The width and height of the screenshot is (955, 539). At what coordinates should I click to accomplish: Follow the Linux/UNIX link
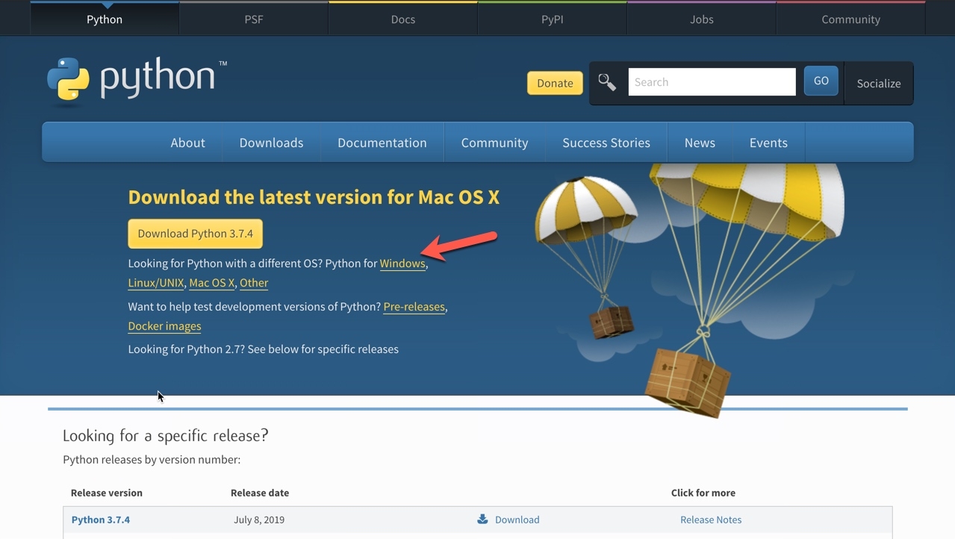click(155, 283)
